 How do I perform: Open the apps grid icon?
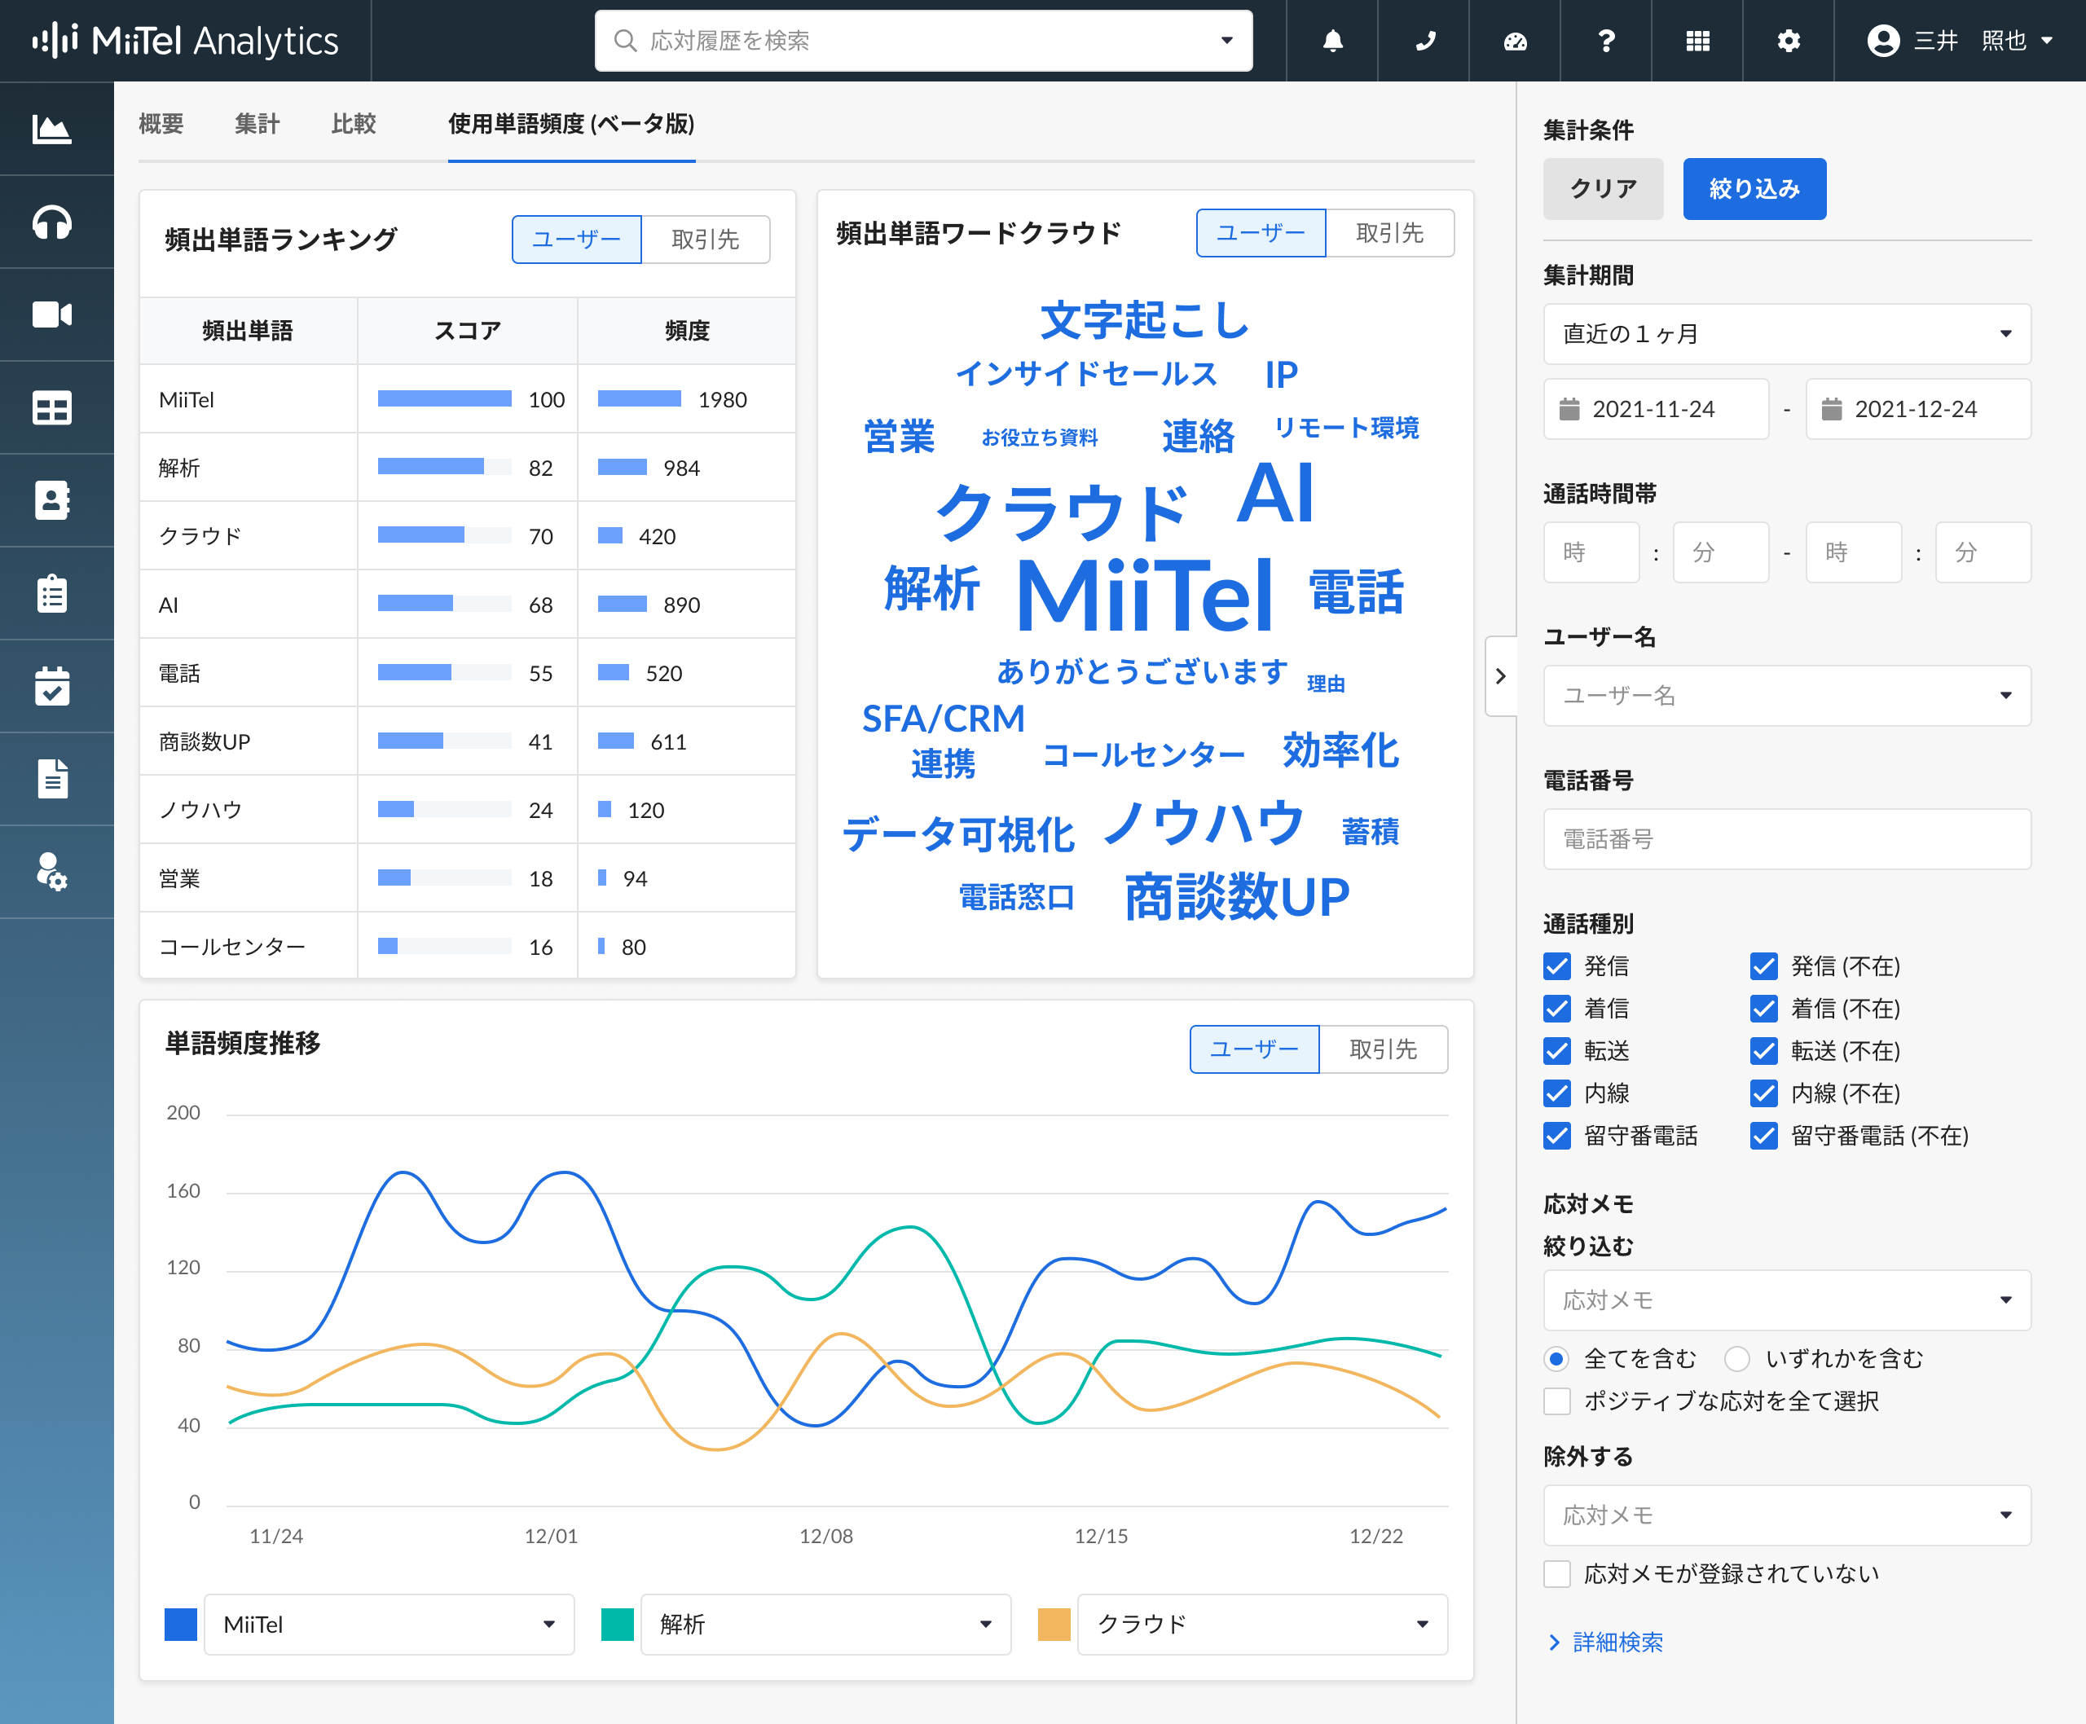tap(1697, 41)
